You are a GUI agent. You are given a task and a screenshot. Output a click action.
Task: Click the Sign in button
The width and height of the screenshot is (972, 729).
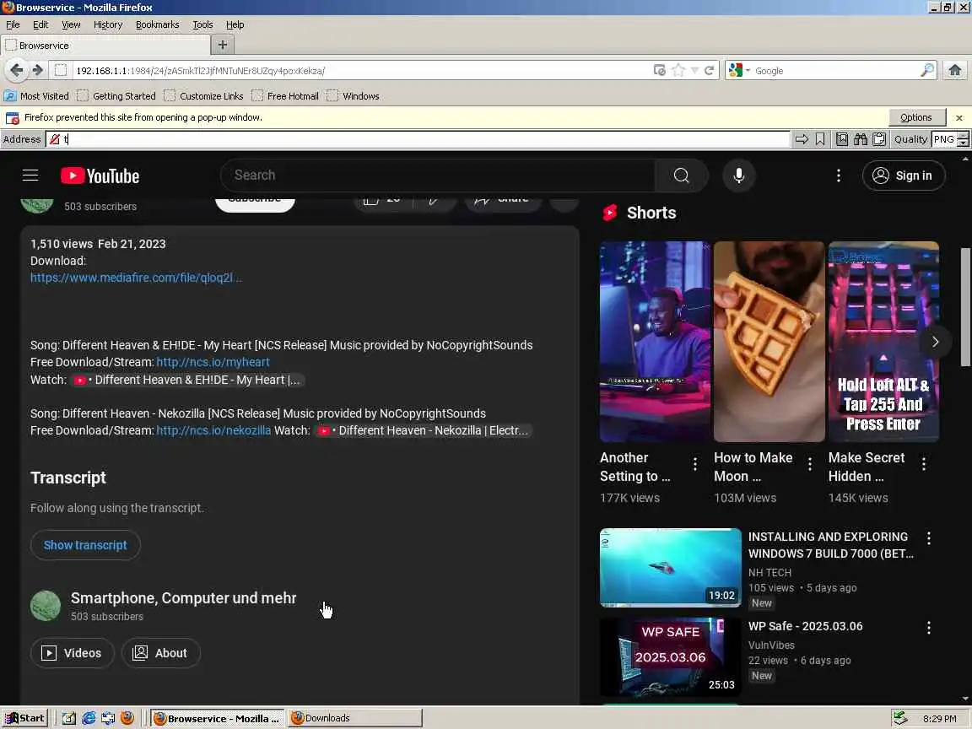pyautogui.click(x=903, y=175)
